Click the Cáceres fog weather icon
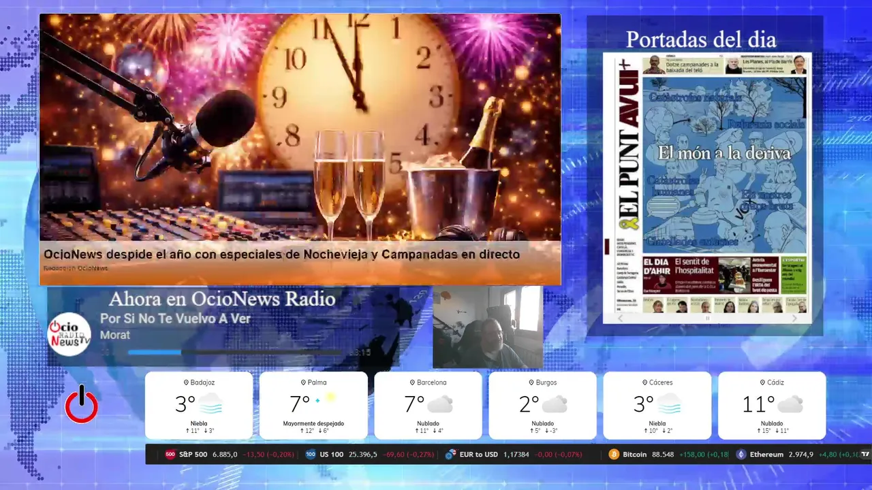872x490 pixels. point(669,404)
